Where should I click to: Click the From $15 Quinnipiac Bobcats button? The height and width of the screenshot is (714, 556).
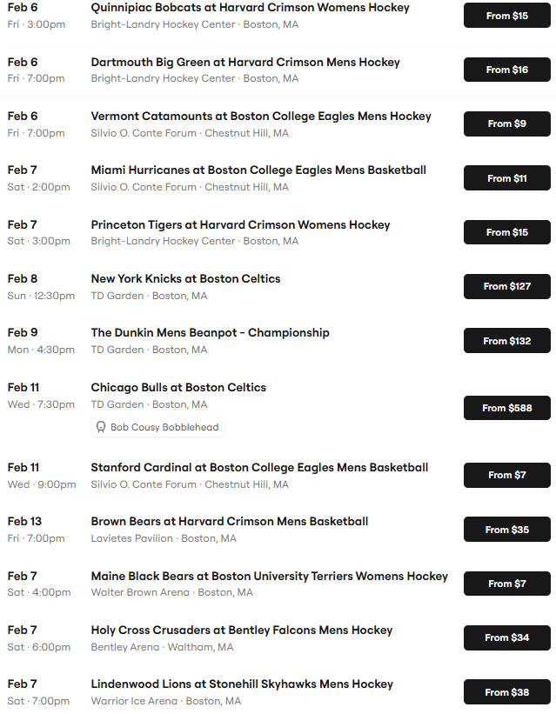point(506,16)
